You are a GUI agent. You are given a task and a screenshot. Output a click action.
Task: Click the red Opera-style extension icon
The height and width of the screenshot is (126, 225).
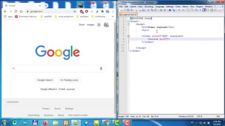pyautogui.click(x=86, y=11)
